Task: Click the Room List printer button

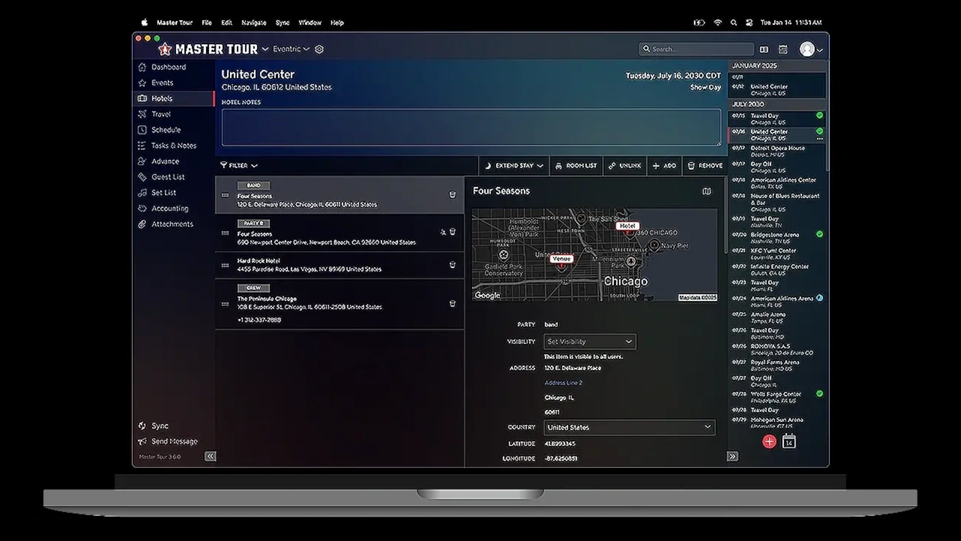Action: pyautogui.click(x=576, y=166)
